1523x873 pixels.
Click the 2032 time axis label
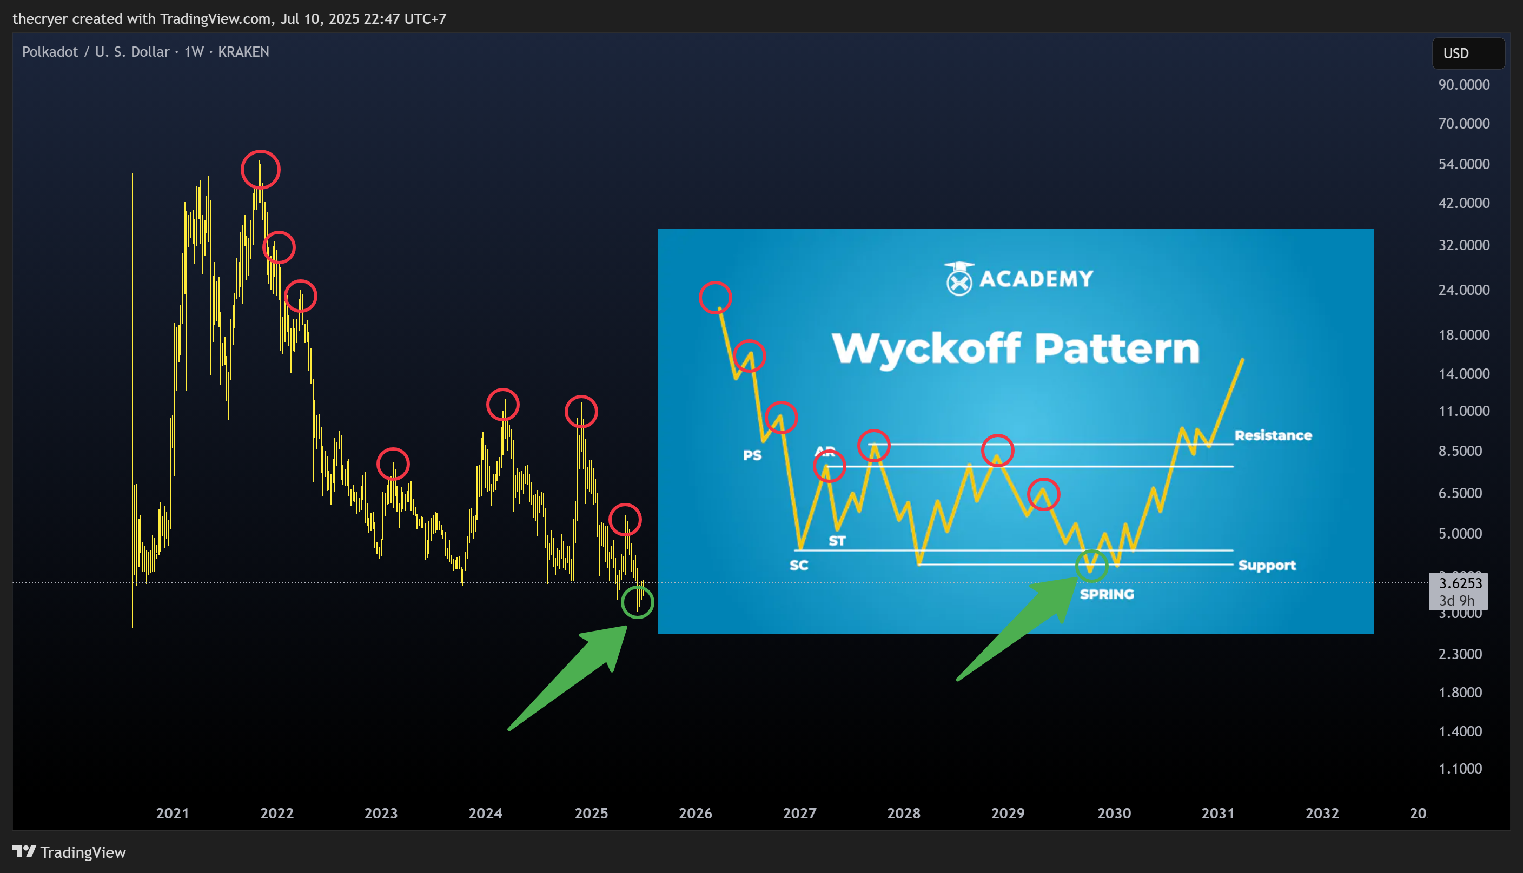pyautogui.click(x=1322, y=813)
